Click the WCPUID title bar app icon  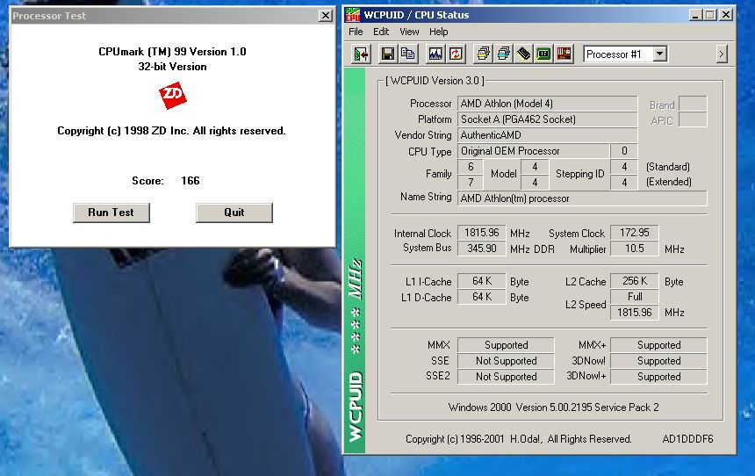(x=353, y=15)
